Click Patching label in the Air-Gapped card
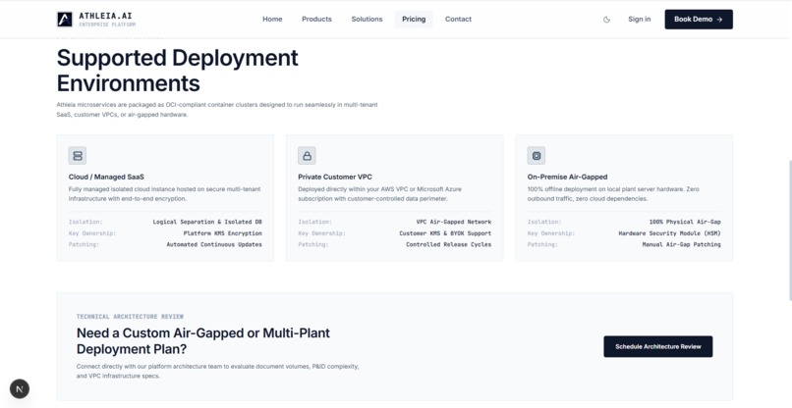This screenshot has height=408, width=792. pos(542,244)
